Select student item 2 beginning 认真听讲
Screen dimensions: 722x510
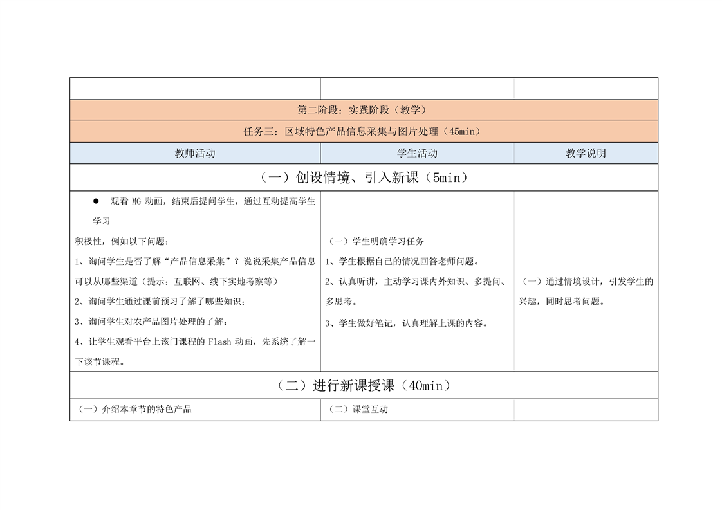tap(416, 281)
